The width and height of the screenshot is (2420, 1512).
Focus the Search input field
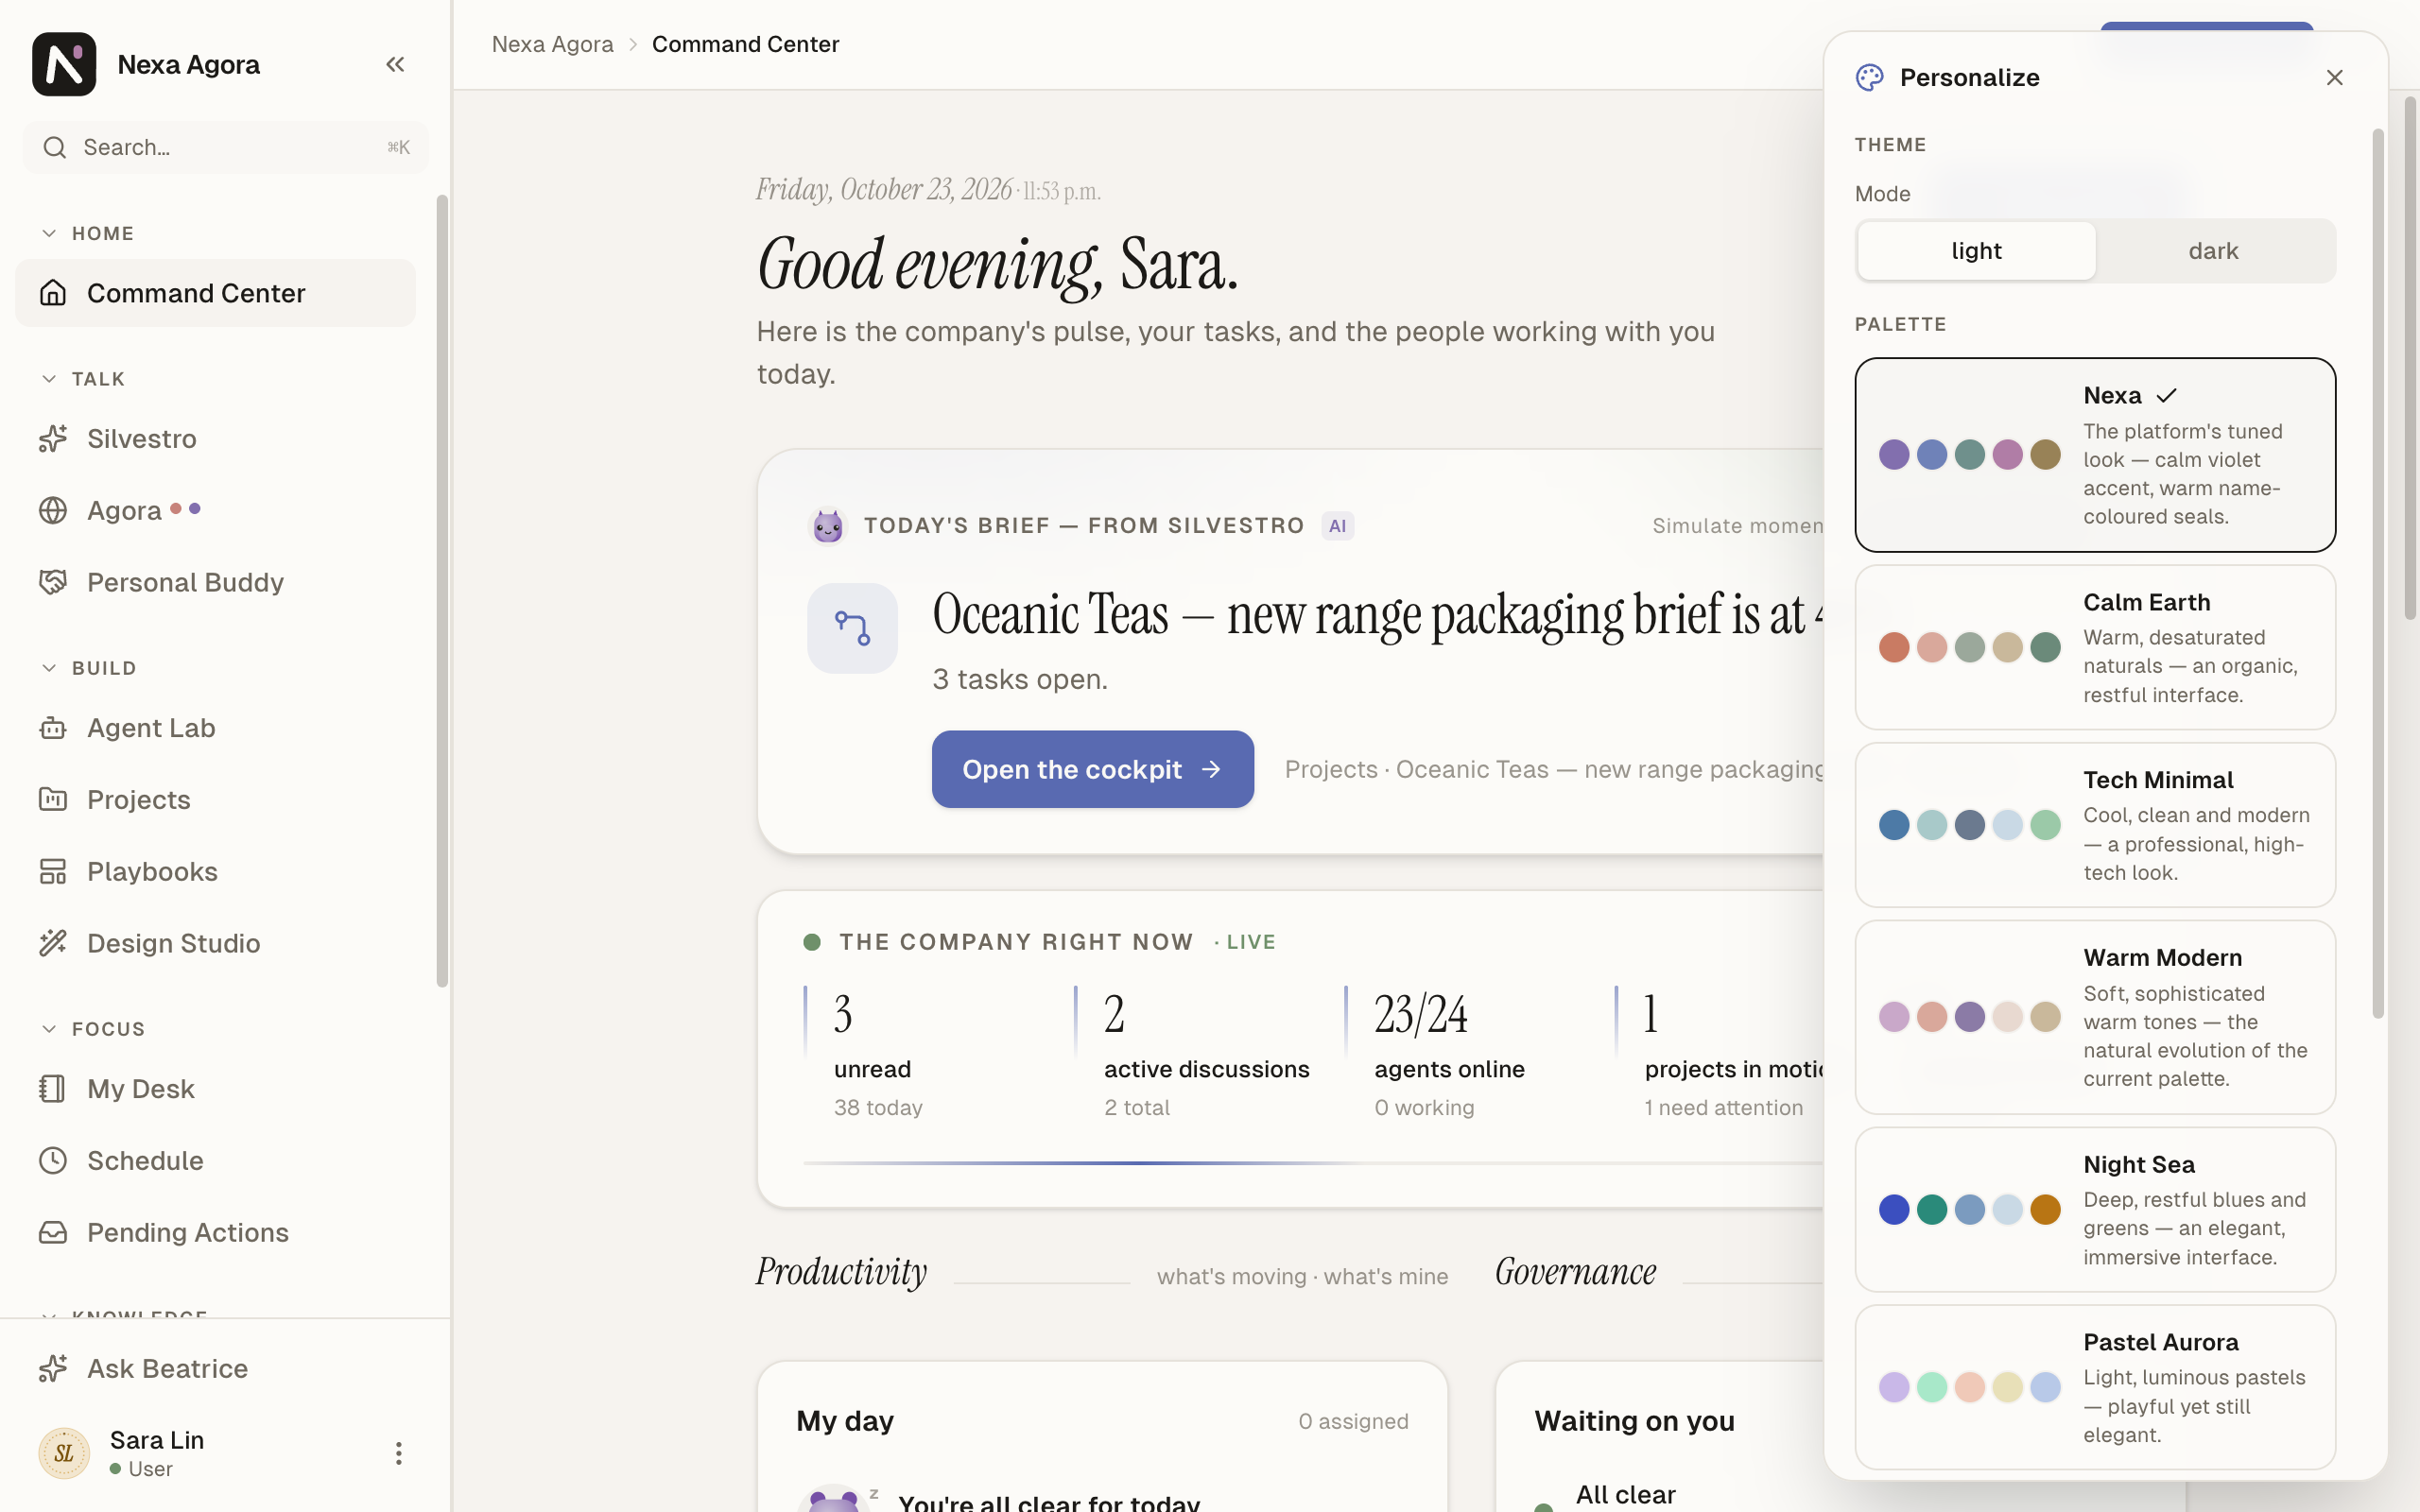coord(226,147)
